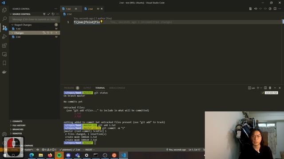Viewport: 284px width, 159px height.
Task: Click the blame 'You, seconds ago' status item
Action: (x=176, y=150)
